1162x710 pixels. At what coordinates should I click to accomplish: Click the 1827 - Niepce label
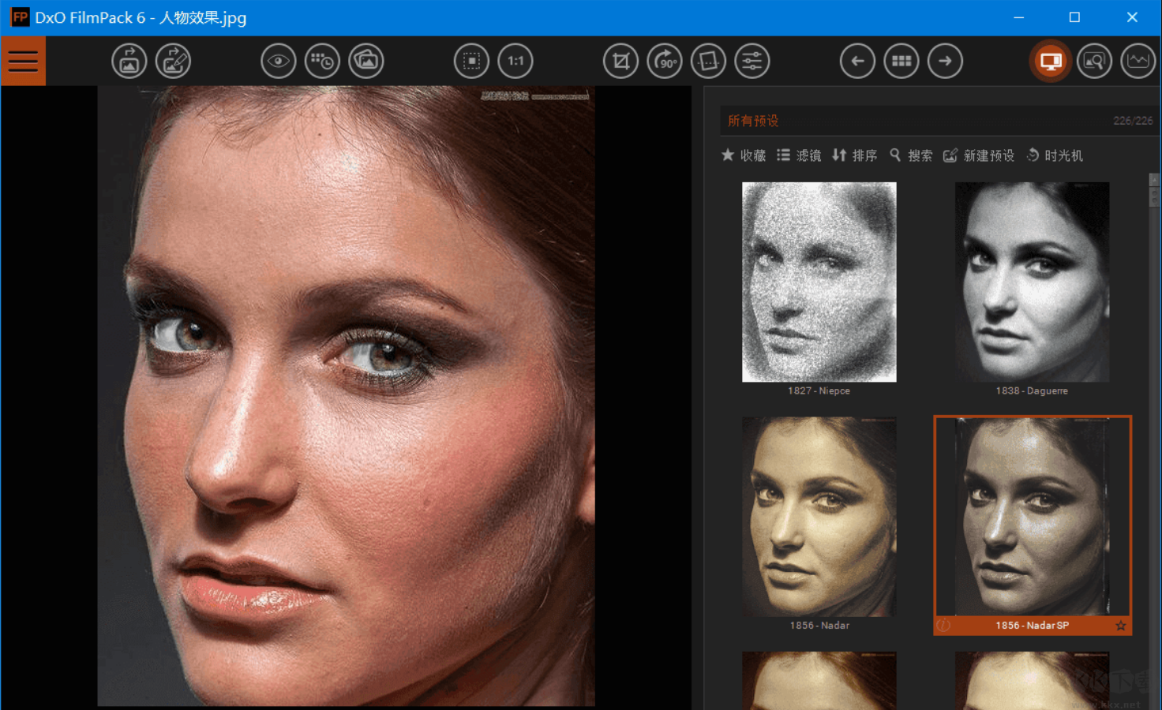(x=819, y=390)
